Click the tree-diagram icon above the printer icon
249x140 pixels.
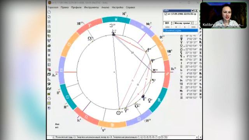pyautogui.click(x=49, y=41)
